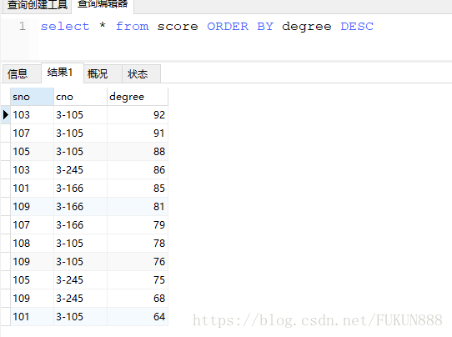Viewport: 452px width, 337px height.
Task: Click the cno cell in the degree 85 row
Action: point(80,189)
